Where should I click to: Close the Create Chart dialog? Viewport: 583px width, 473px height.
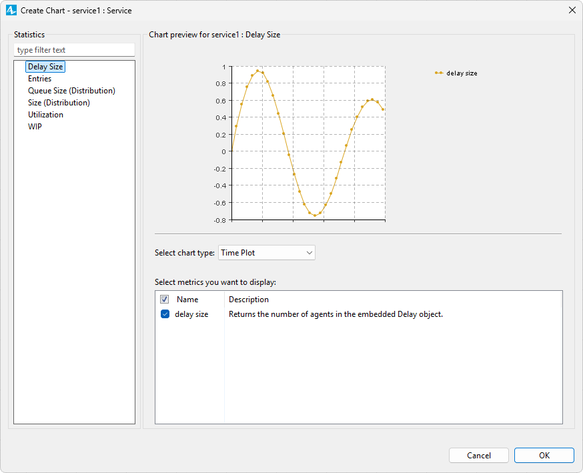point(572,10)
